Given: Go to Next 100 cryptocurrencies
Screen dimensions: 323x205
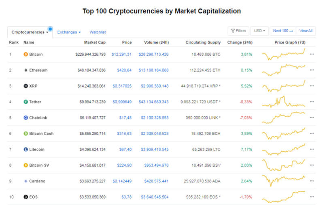Looking at the screenshot, I should click(283, 31).
